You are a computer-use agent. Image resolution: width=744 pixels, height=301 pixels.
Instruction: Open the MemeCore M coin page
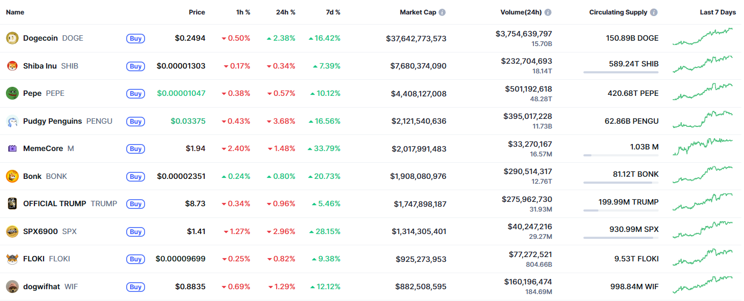click(x=48, y=148)
